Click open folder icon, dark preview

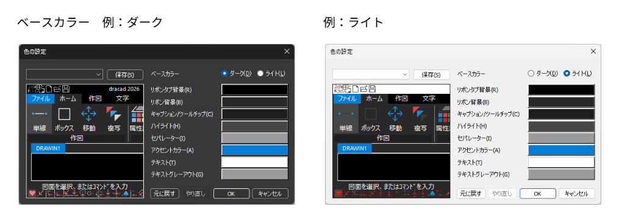click(x=58, y=89)
